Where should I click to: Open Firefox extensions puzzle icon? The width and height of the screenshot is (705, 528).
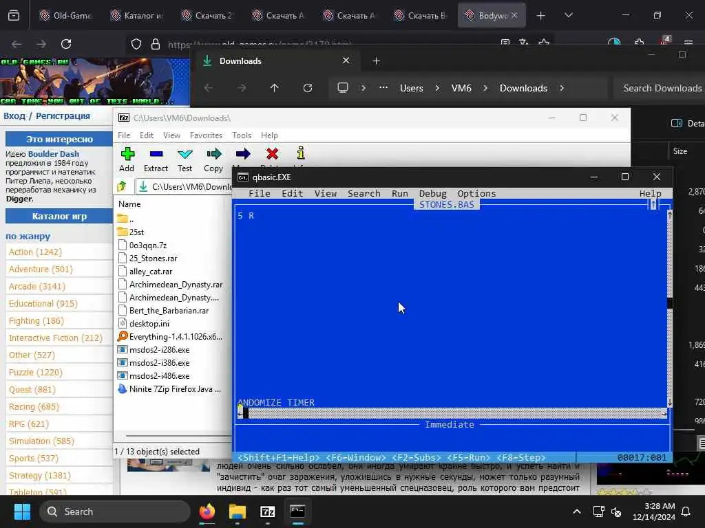coord(639,43)
